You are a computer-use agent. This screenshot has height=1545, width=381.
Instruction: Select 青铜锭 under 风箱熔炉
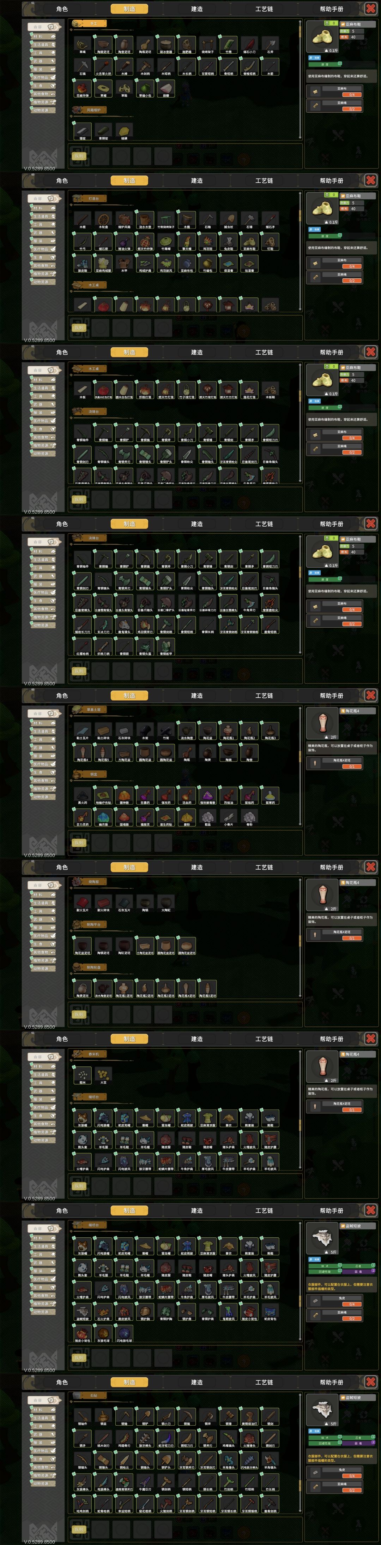click(103, 131)
